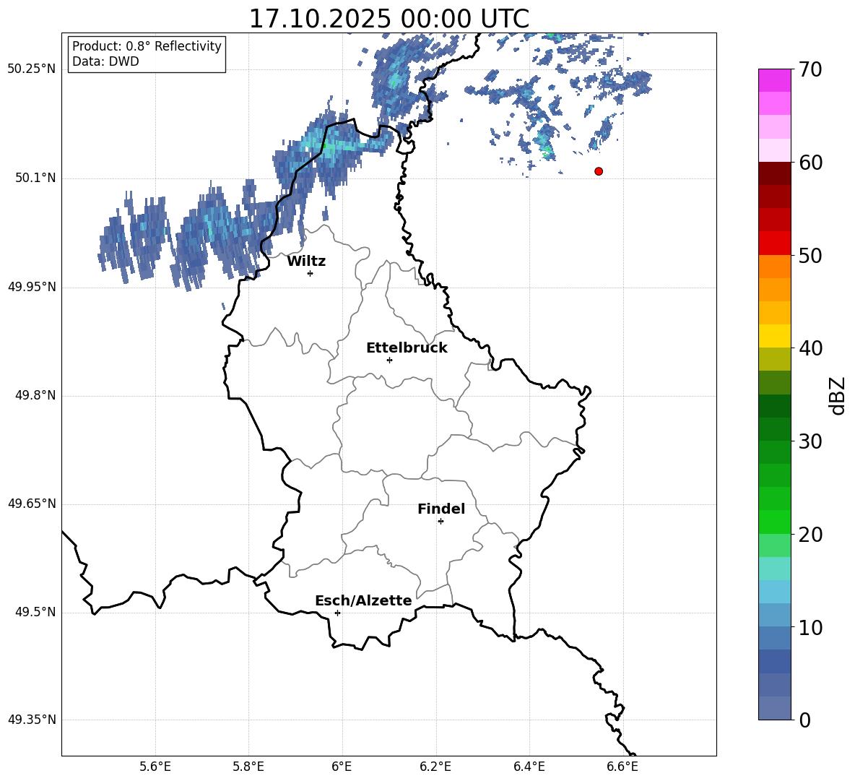Click the Findel station cross marker
The width and height of the screenshot is (855, 781).
440,522
